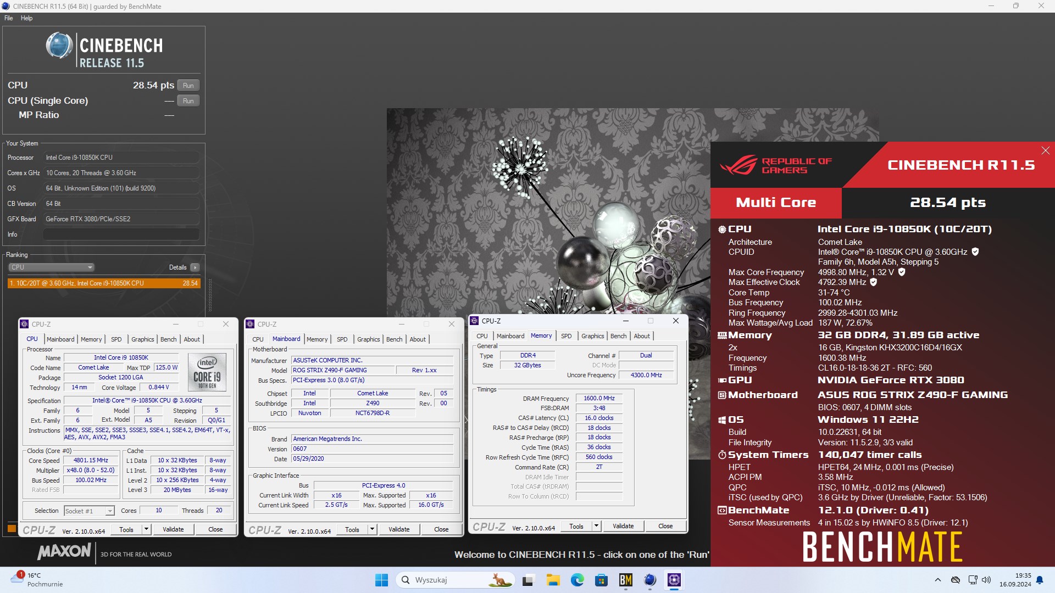Expand Tools dropdown arrow in Mainboard CPU-Z window
Screen dimensions: 1055x593
point(372,529)
